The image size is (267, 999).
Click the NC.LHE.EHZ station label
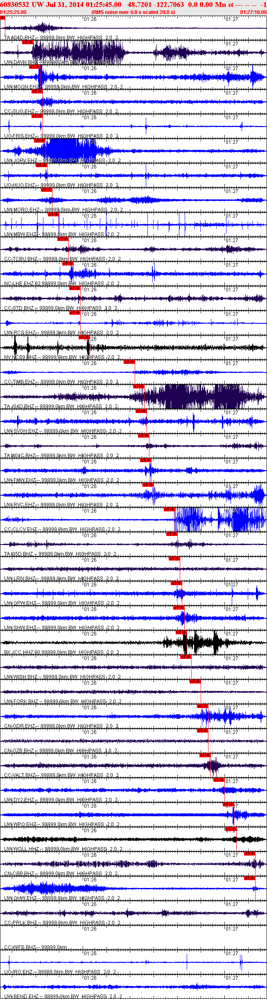tap(19, 284)
